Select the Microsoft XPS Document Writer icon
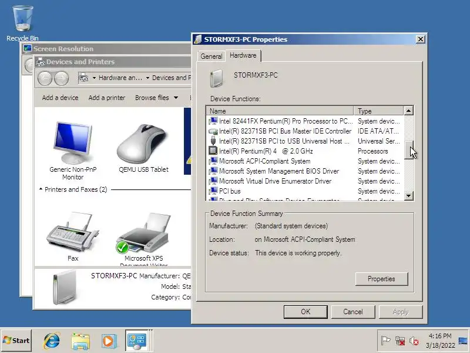 (x=143, y=233)
